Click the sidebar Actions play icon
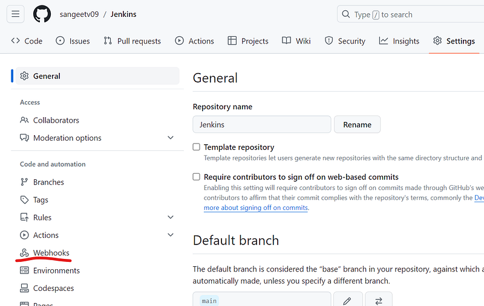The height and width of the screenshot is (306, 484). click(x=24, y=235)
